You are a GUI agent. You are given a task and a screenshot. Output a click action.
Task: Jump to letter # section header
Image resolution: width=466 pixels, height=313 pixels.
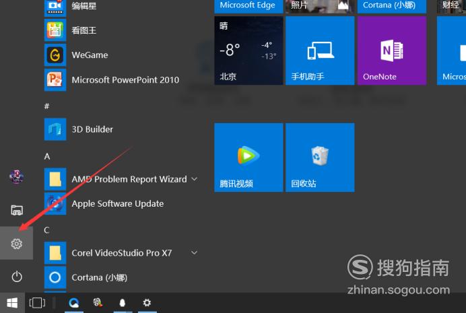click(x=46, y=106)
